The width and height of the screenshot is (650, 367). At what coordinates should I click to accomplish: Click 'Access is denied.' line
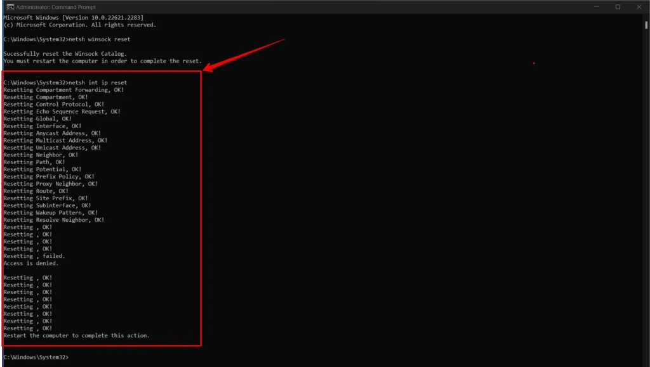tap(31, 263)
